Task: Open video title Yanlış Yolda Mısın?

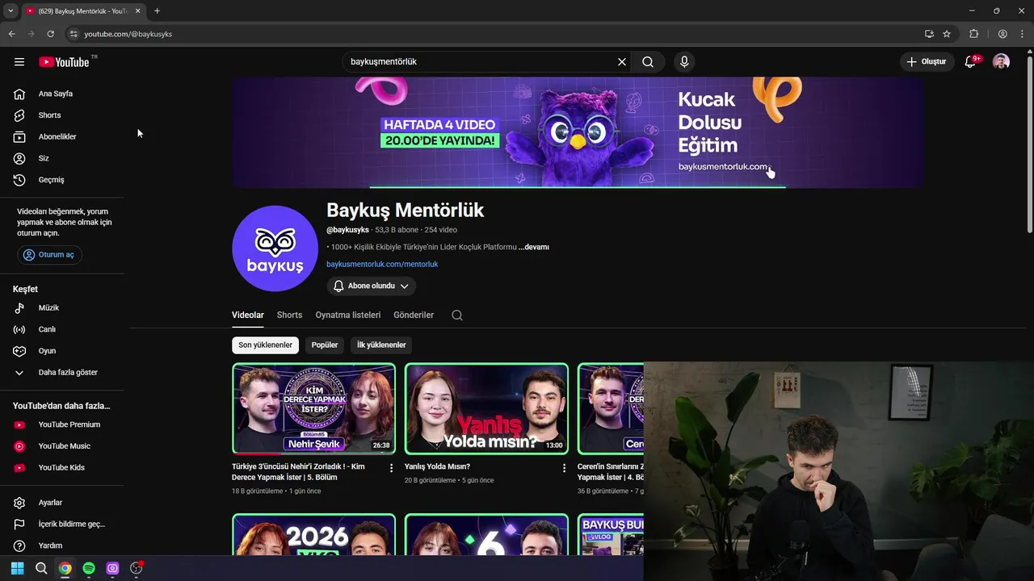Action: click(x=437, y=466)
